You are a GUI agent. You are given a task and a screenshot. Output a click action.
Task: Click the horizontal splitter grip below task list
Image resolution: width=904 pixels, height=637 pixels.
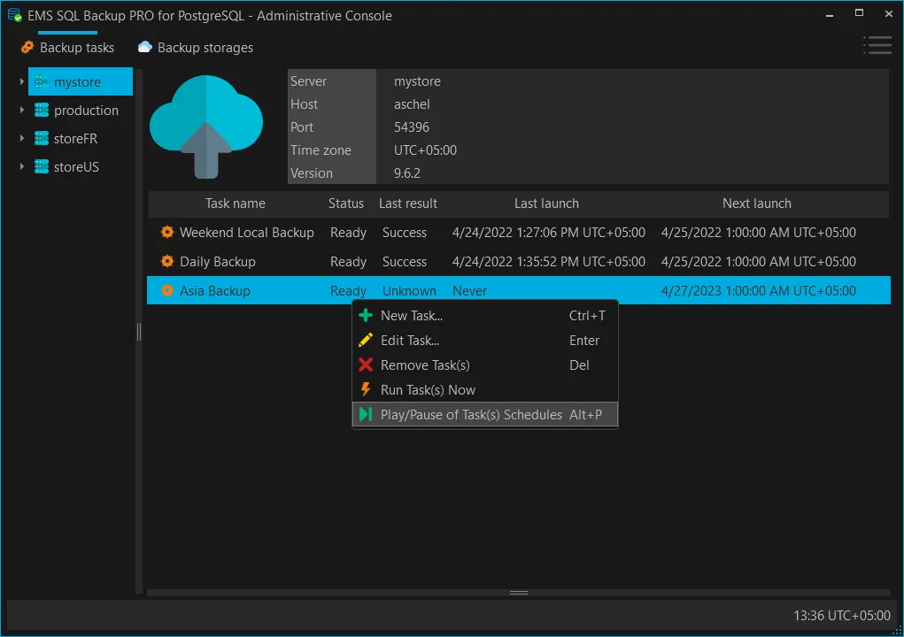click(519, 593)
